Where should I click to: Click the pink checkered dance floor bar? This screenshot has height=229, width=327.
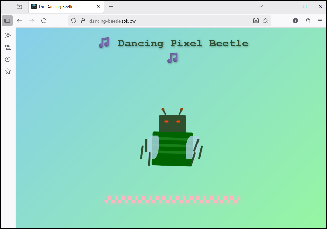click(x=172, y=200)
